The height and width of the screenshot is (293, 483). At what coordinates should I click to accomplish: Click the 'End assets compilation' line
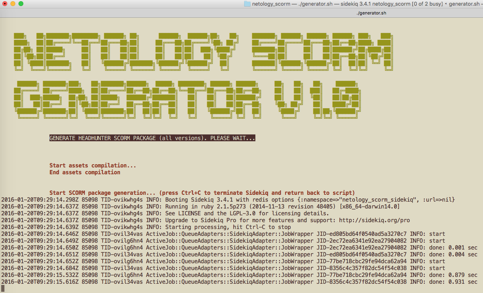85,172
